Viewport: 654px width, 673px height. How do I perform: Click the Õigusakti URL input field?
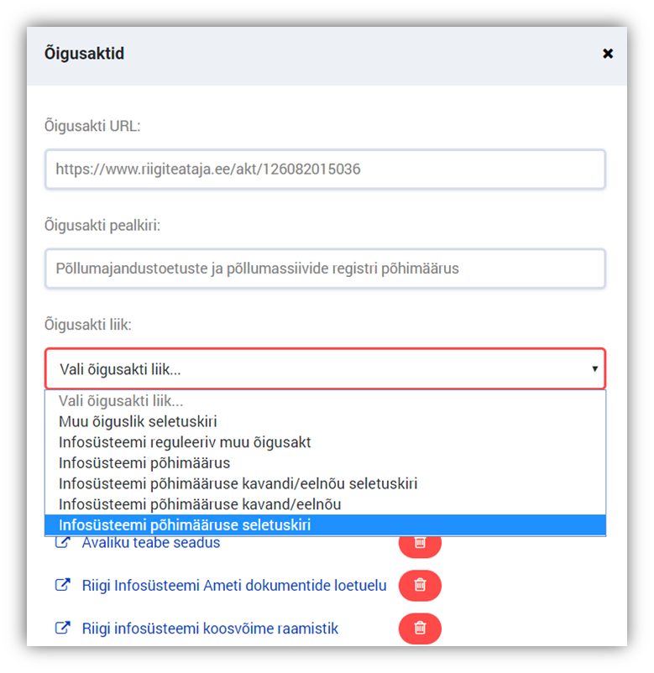tap(325, 170)
